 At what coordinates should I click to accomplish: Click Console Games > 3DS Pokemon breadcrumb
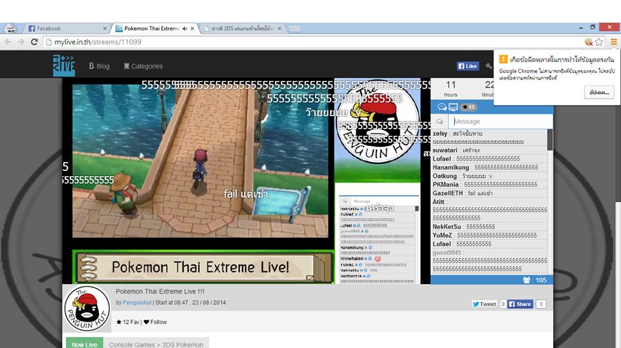(156, 344)
